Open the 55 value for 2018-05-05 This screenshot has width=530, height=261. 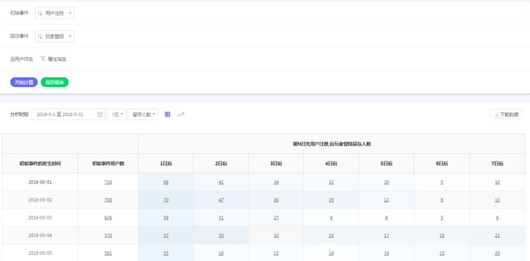click(x=166, y=253)
